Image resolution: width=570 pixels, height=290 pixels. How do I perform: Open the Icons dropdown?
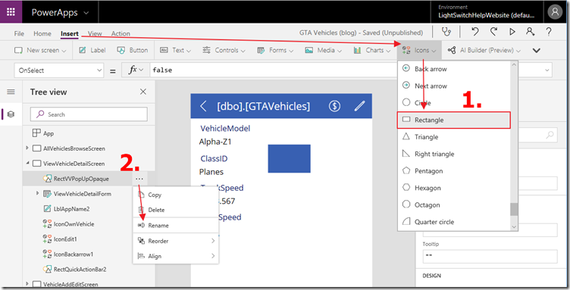point(419,51)
